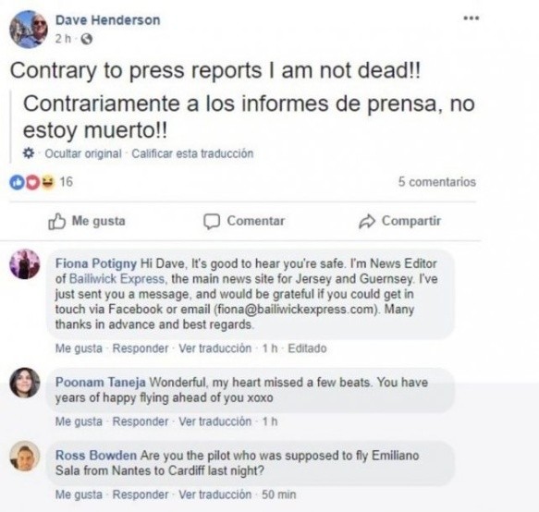Image resolution: width=539 pixels, height=512 pixels.
Task: Click the laughing face reaction icon
Action: 48,182
